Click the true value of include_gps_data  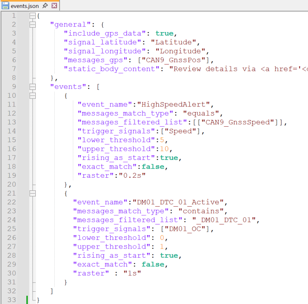[x=165, y=33]
